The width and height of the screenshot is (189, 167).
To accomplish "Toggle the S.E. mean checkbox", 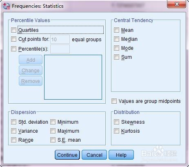I will pyautogui.click(x=53, y=140).
